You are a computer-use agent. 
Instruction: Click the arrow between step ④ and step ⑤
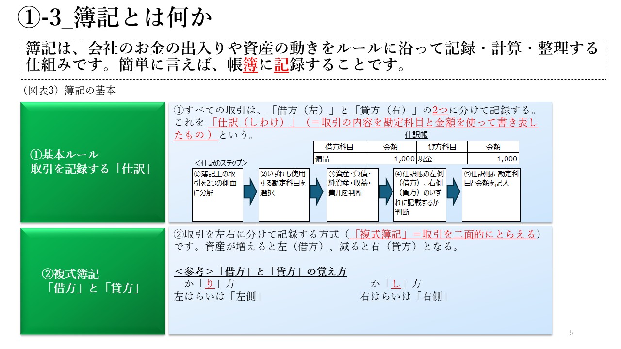tap(453, 192)
